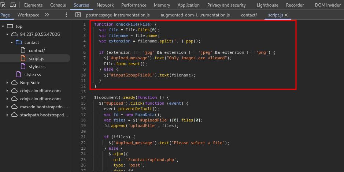Open style.css inside the contact folder
The image size is (344, 172).
pos(37,67)
